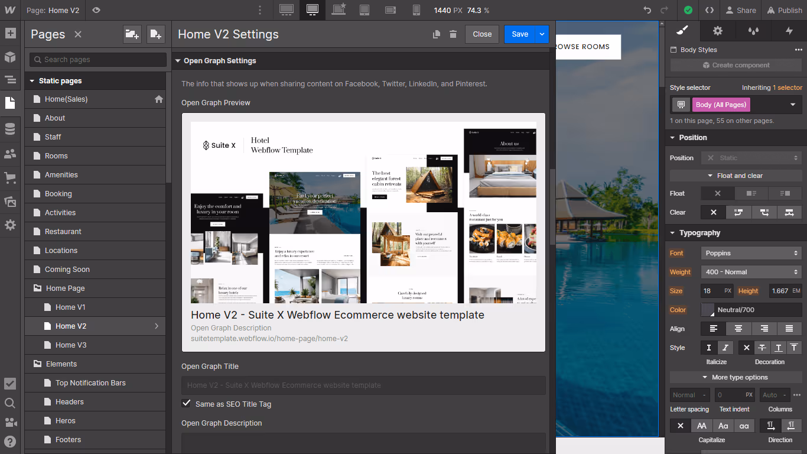Image resolution: width=807 pixels, height=454 pixels.
Task: Open the CMS Collections panel
Action: click(x=9, y=129)
